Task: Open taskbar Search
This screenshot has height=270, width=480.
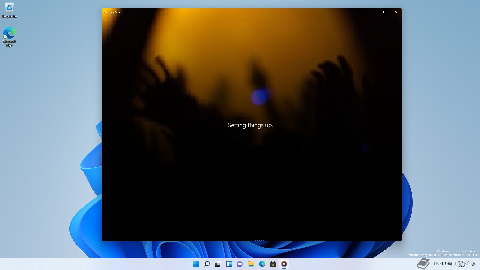Action: (x=207, y=264)
